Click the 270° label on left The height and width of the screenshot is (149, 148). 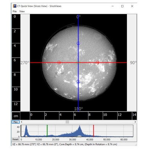25,63
